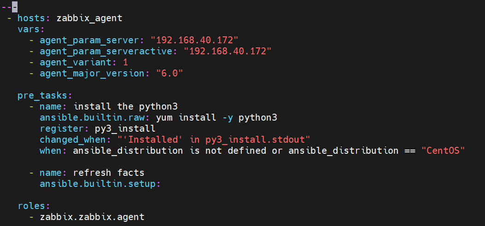
Task: Click the 'roles:' key
Action: coord(34,206)
